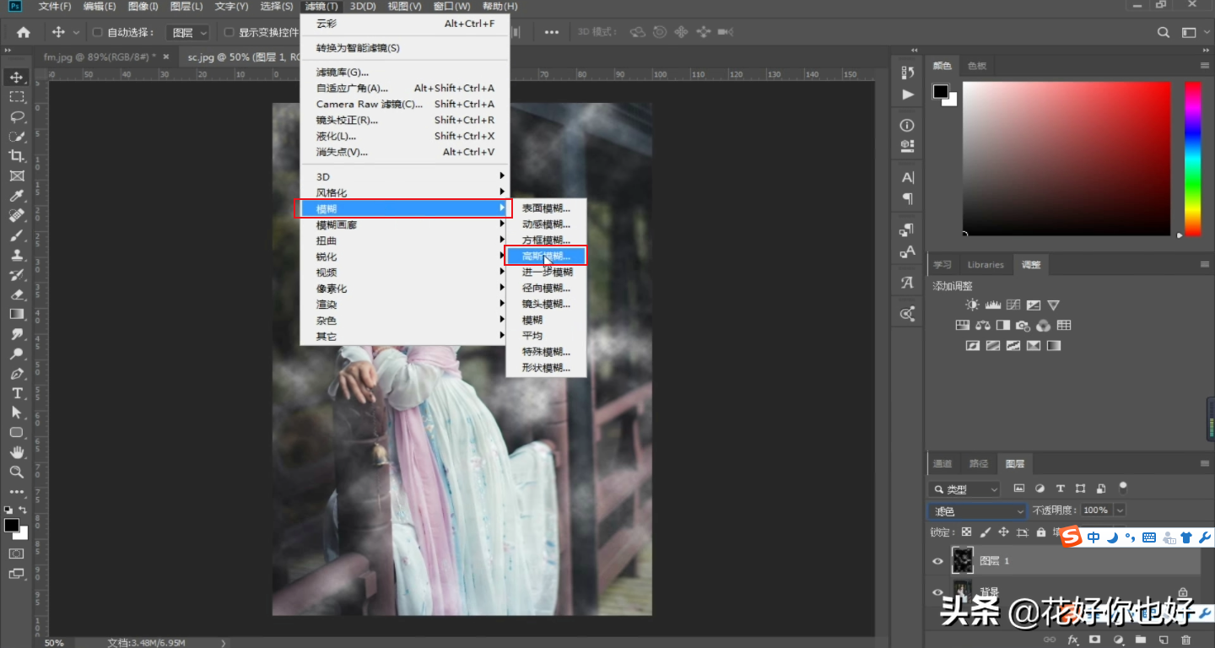Image resolution: width=1215 pixels, height=648 pixels.
Task: Open the History panel icon
Action: point(908,73)
